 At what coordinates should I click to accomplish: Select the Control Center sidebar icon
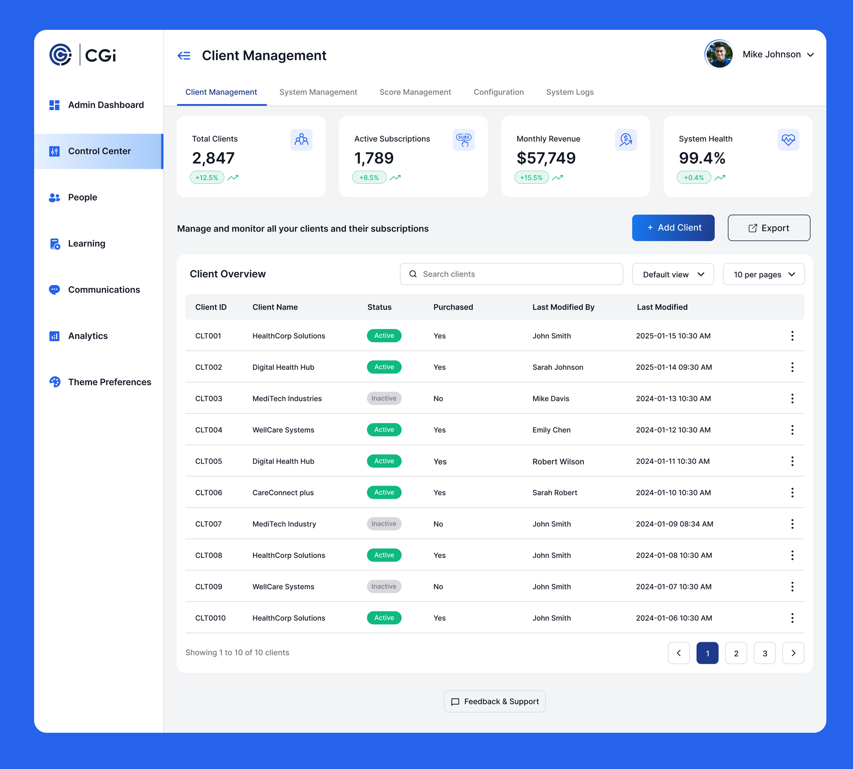click(54, 151)
